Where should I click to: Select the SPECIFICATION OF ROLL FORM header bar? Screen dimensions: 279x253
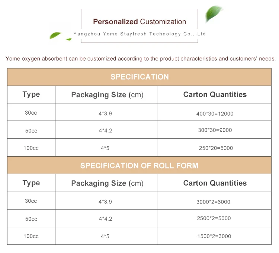139,166
